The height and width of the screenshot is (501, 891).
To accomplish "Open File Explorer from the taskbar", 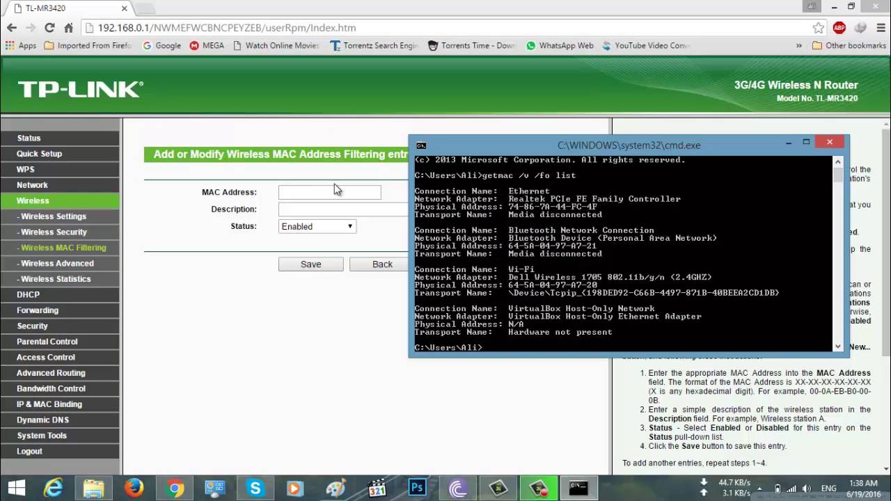I will pos(94,488).
